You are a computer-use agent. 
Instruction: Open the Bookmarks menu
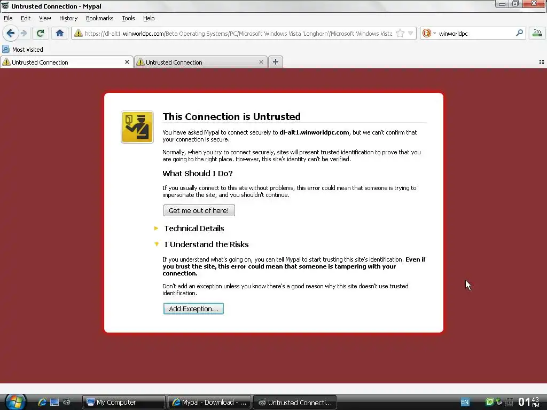click(100, 18)
